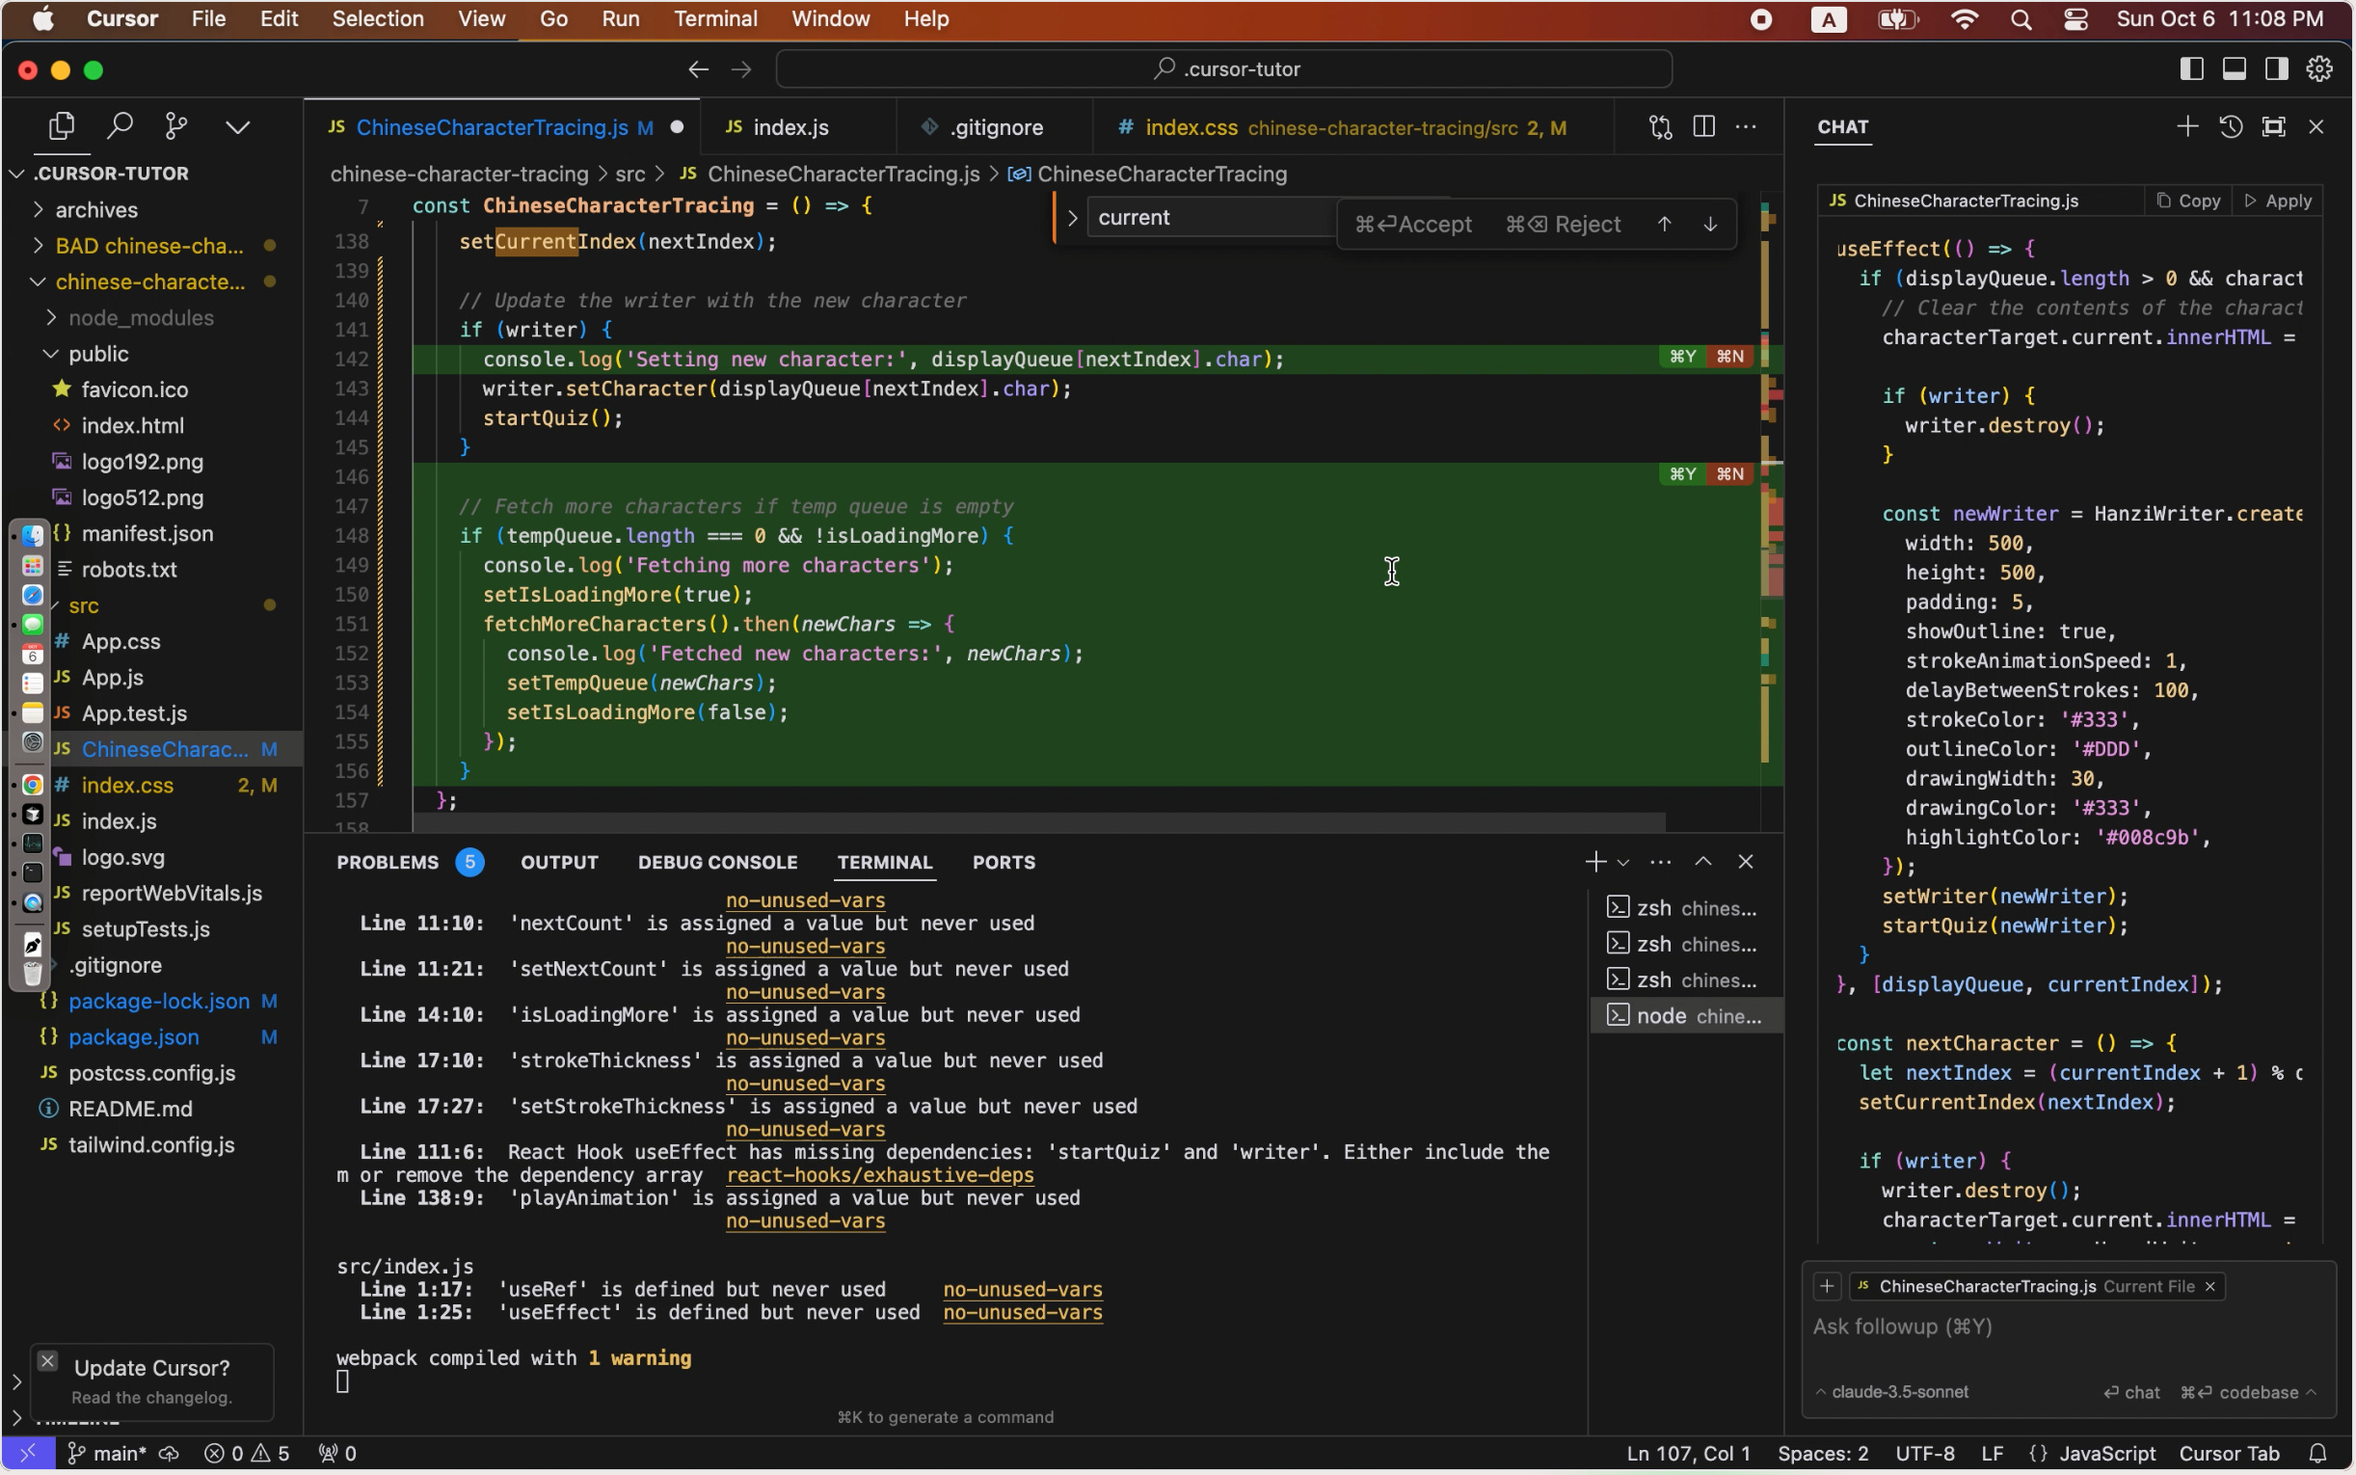Click the Accept button for changes

1414,225
